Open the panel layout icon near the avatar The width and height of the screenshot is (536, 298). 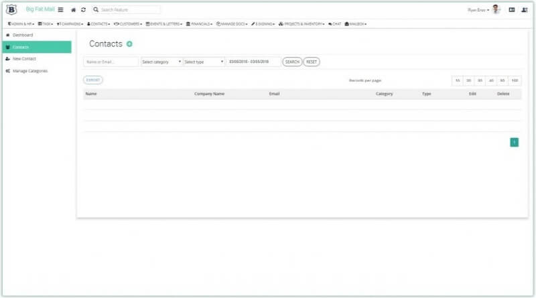click(x=512, y=10)
